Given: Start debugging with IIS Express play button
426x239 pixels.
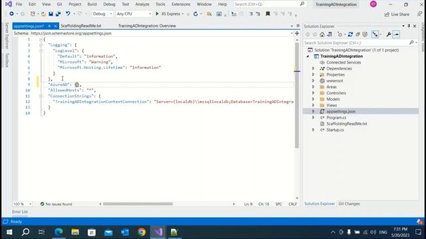Looking at the screenshot, I should coord(157,13).
